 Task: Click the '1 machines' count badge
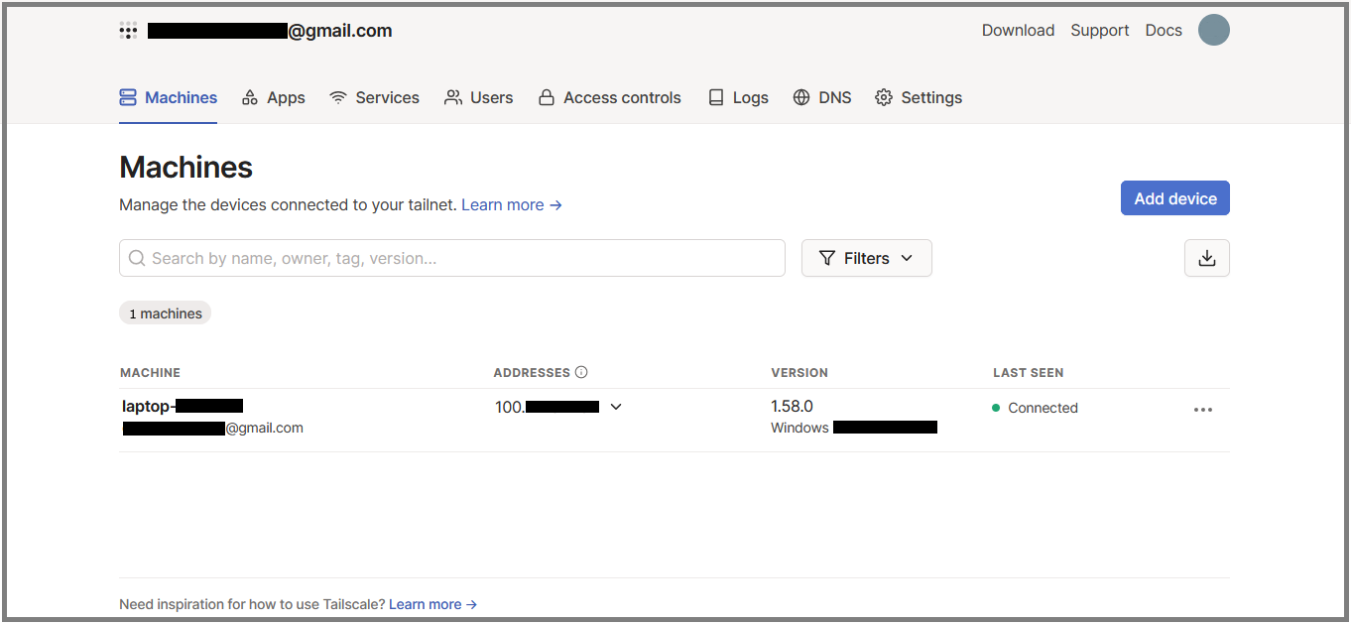pos(165,313)
